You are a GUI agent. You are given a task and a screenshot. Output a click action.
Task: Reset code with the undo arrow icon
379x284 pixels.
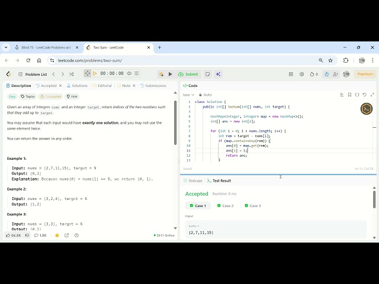[365, 95]
